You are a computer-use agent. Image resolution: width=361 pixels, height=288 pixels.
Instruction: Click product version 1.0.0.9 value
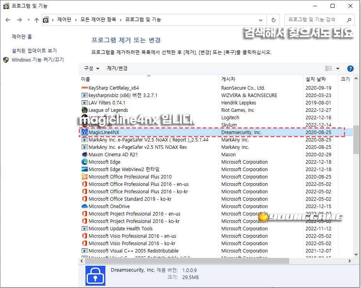click(x=189, y=270)
